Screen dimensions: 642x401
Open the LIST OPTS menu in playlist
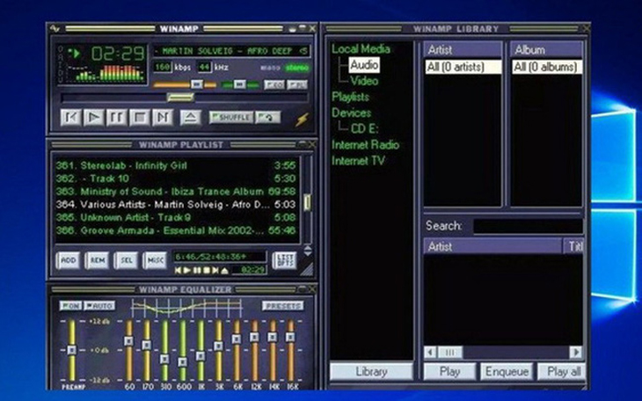pos(284,260)
